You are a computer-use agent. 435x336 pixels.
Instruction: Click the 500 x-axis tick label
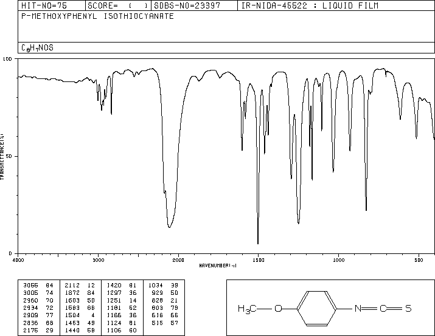point(419,260)
